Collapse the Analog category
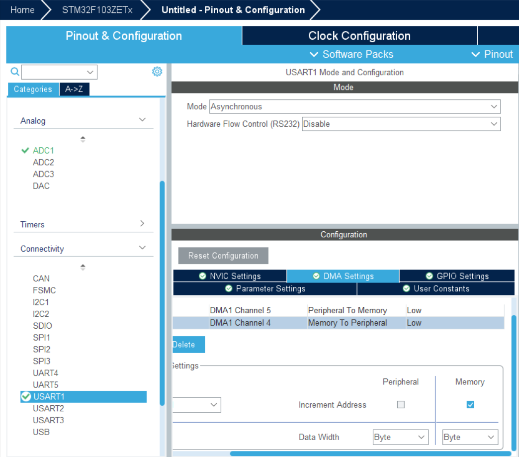Screen dimensions: 519x457 (x=142, y=120)
